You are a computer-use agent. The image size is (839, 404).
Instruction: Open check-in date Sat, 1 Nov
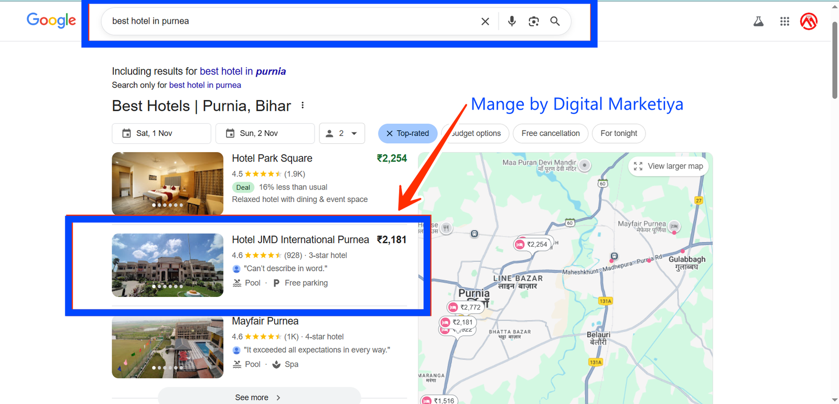162,133
